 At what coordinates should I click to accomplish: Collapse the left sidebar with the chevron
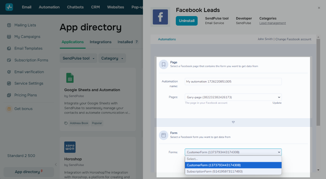(x=56, y=164)
